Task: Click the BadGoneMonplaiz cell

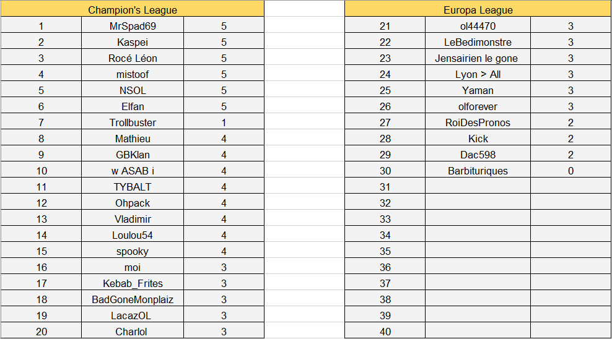Action: coord(133,298)
